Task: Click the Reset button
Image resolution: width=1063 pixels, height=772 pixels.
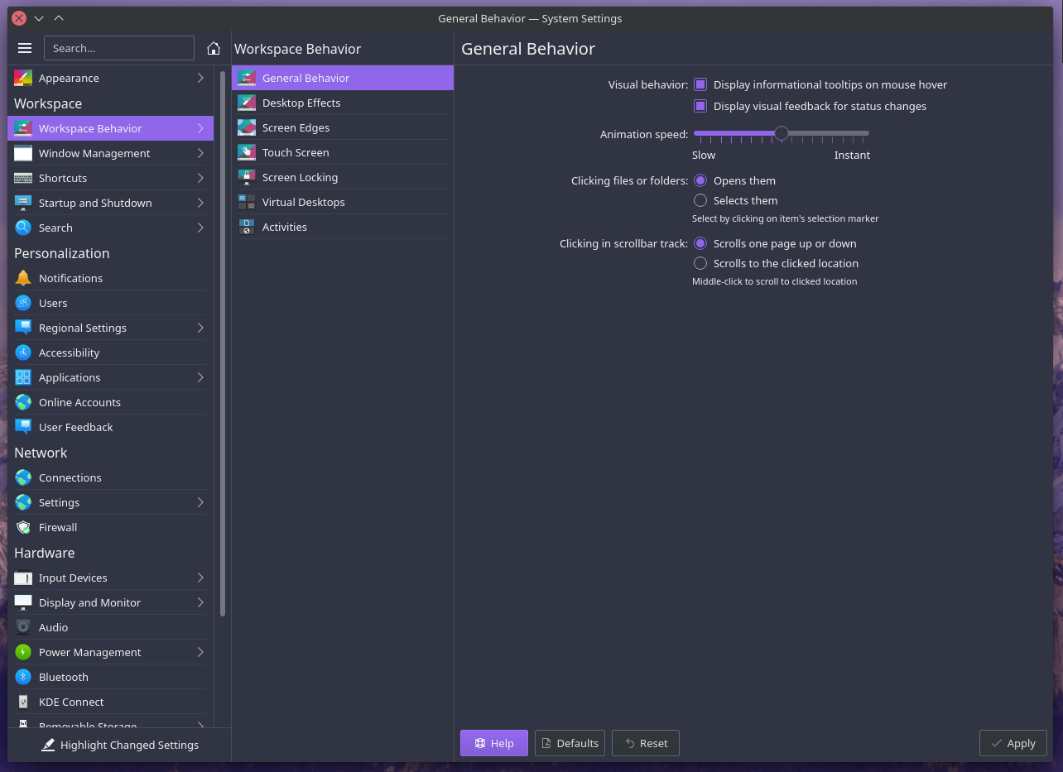Action: [646, 743]
